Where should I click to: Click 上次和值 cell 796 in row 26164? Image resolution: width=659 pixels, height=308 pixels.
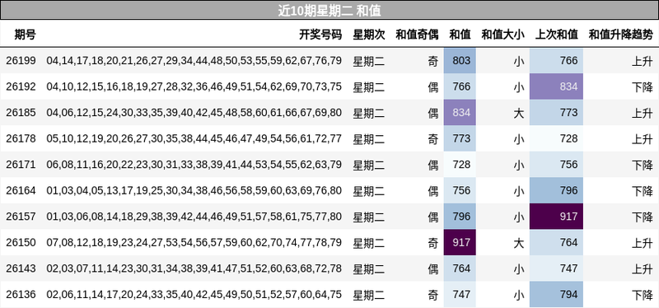tap(557, 191)
